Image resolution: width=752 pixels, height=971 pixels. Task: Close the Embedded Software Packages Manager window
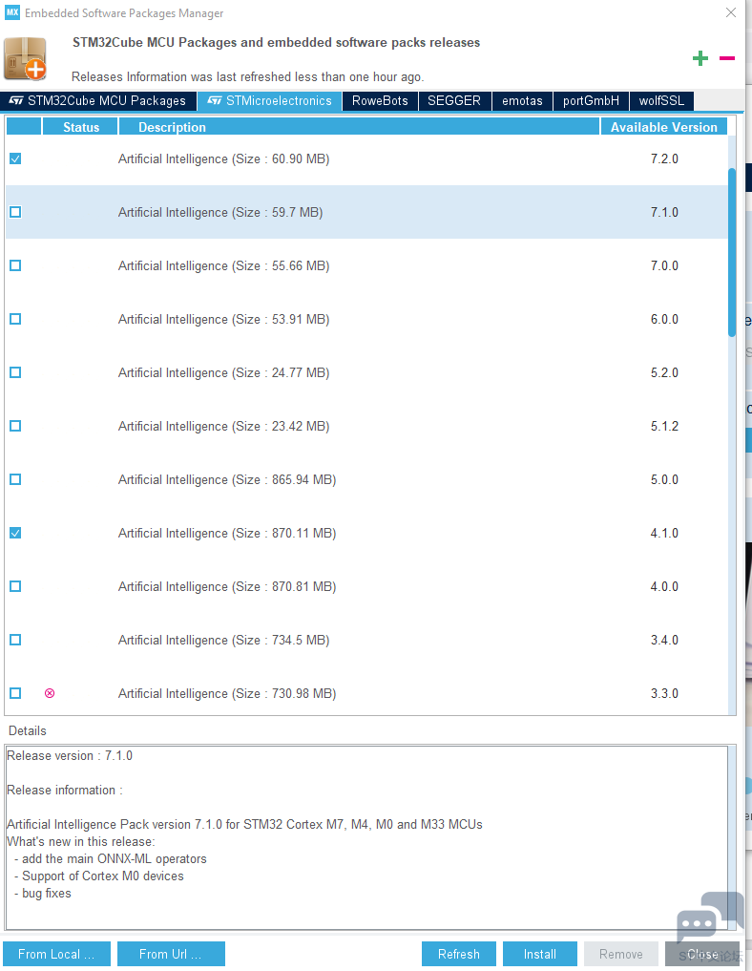(x=731, y=12)
